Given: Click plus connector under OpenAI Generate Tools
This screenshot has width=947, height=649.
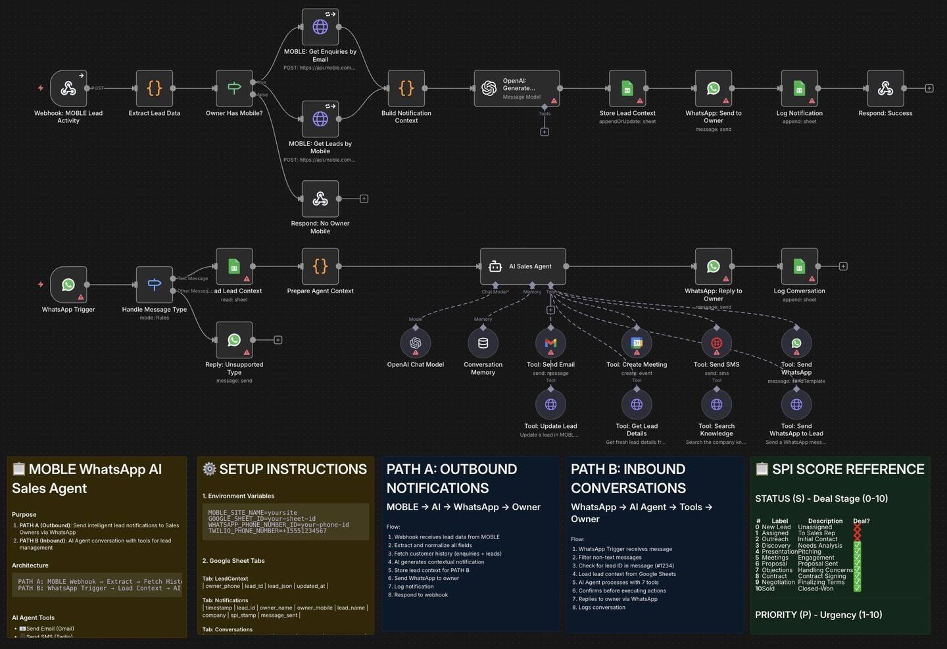Looking at the screenshot, I should pos(545,132).
